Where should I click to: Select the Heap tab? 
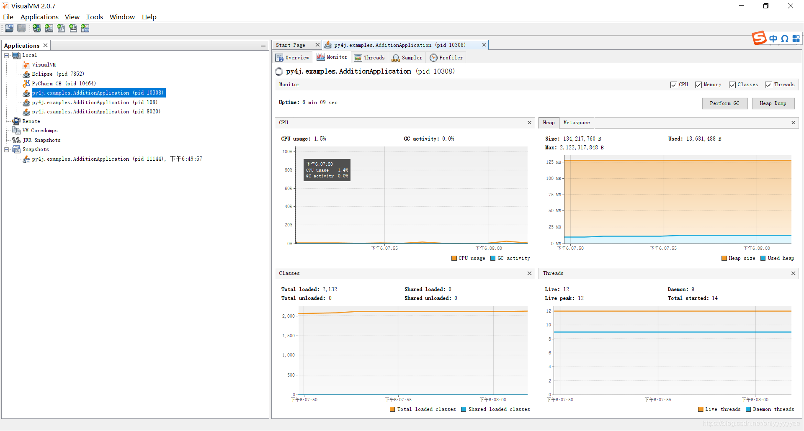click(x=549, y=123)
